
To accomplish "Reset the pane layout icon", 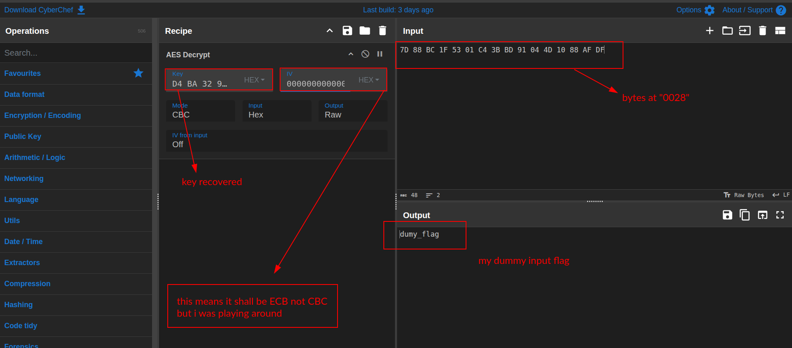I will tap(780, 31).
